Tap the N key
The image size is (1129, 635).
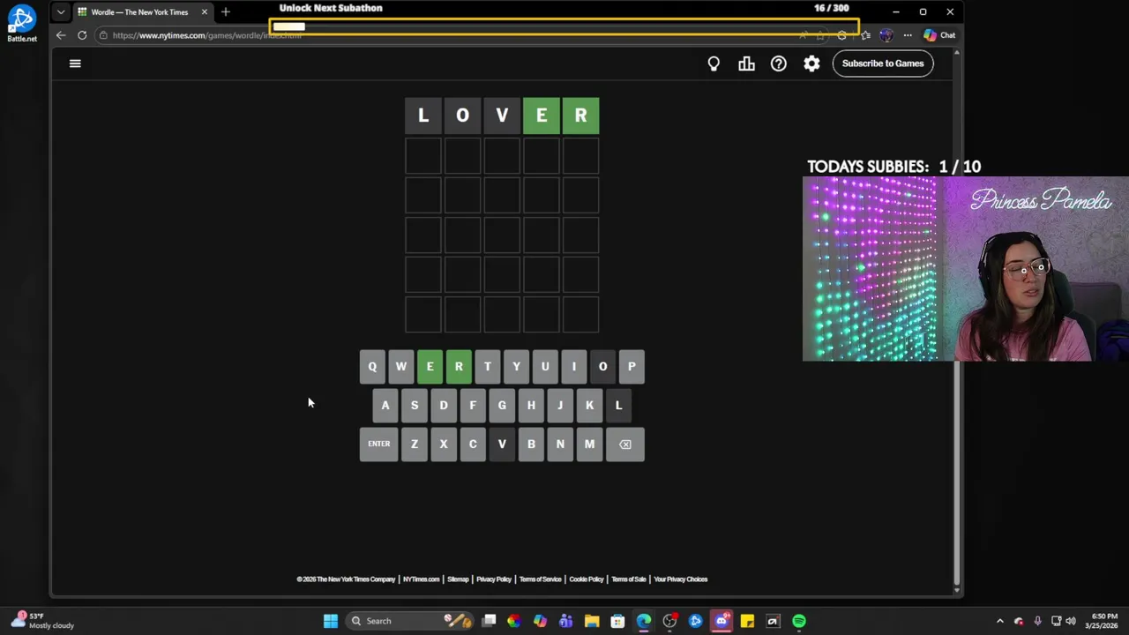pos(560,444)
